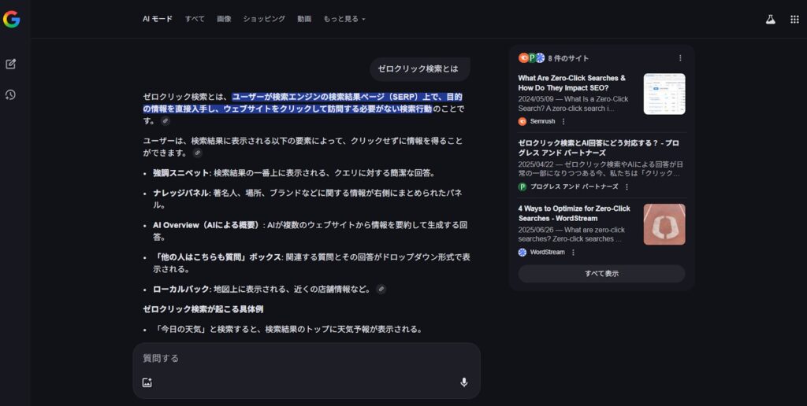Open Search Labs flask icon
Screen dimensions: 807x406
click(771, 19)
